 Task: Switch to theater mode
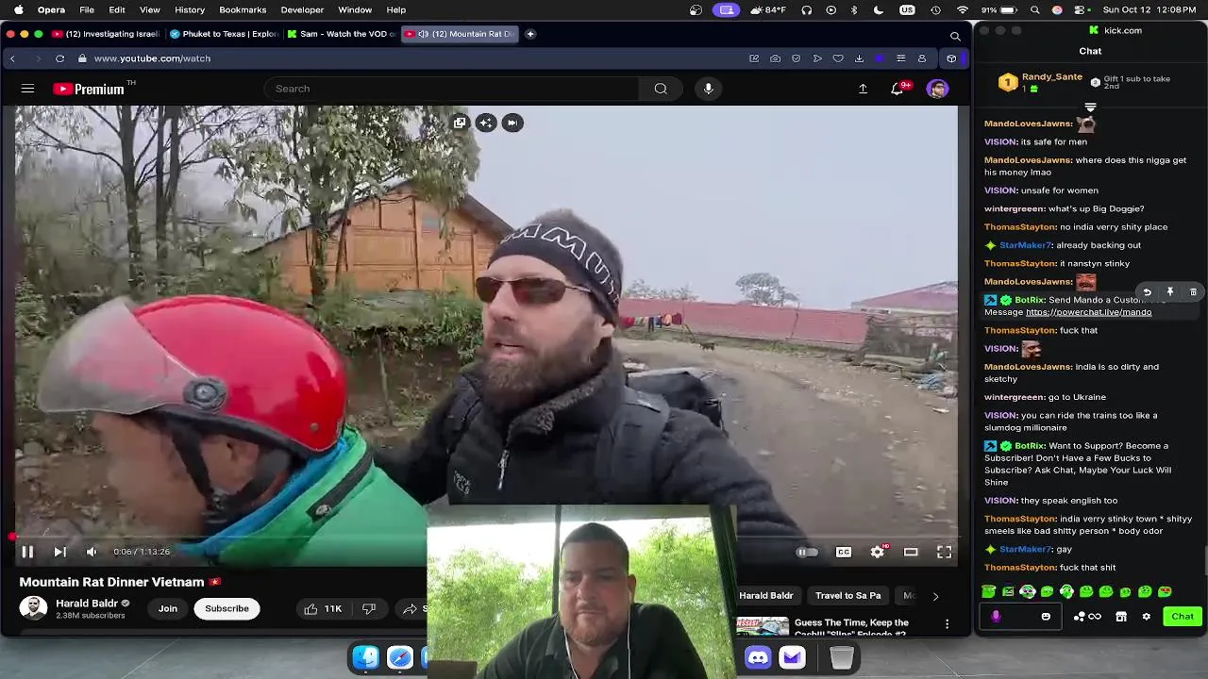[x=911, y=552]
